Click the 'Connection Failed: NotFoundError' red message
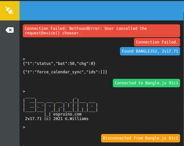184x146 pixels. click(x=101, y=31)
